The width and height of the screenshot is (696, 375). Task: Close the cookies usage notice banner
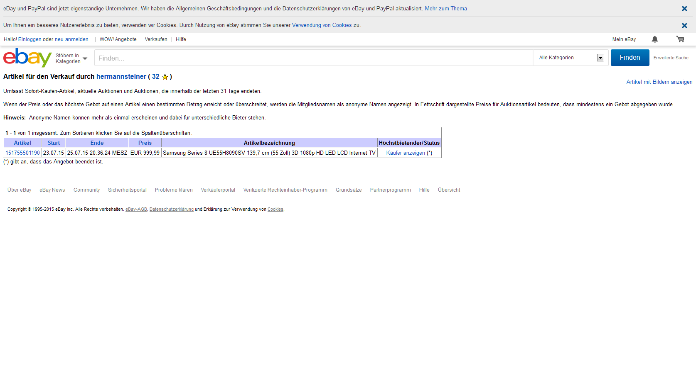click(684, 26)
